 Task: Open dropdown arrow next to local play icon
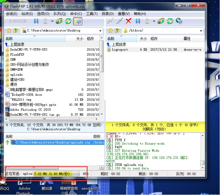(x=52, y=21)
